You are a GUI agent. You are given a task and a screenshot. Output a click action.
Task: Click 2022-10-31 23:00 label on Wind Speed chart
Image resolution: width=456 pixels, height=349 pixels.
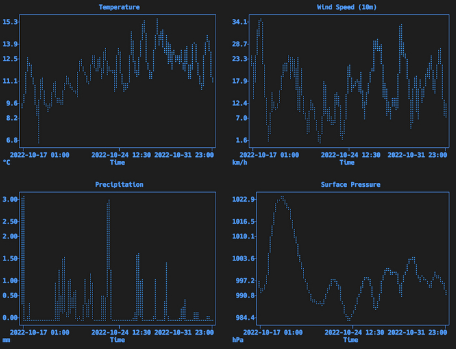(x=416, y=155)
